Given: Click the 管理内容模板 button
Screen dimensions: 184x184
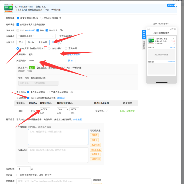Looking at the screenshot, I should (66, 36).
